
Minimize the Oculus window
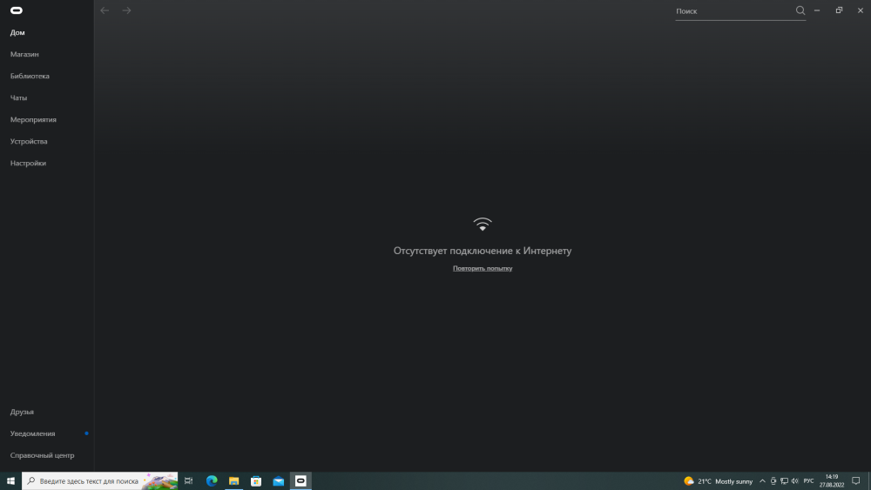coord(817,10)
